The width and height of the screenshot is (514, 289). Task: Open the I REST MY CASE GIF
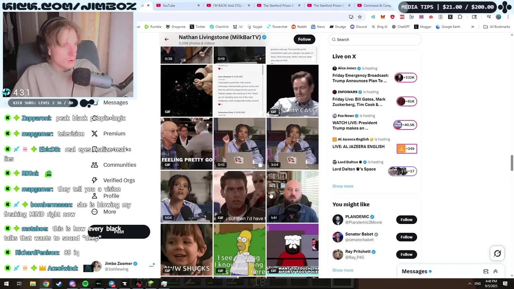[292, 91]
